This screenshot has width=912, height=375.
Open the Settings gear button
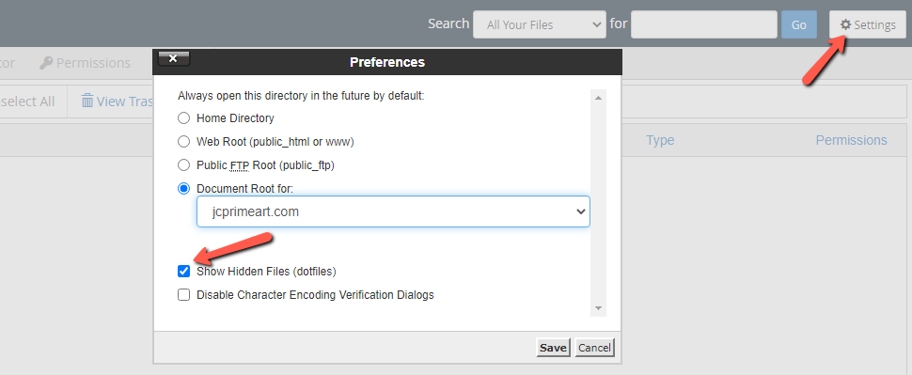coord(867,25)
